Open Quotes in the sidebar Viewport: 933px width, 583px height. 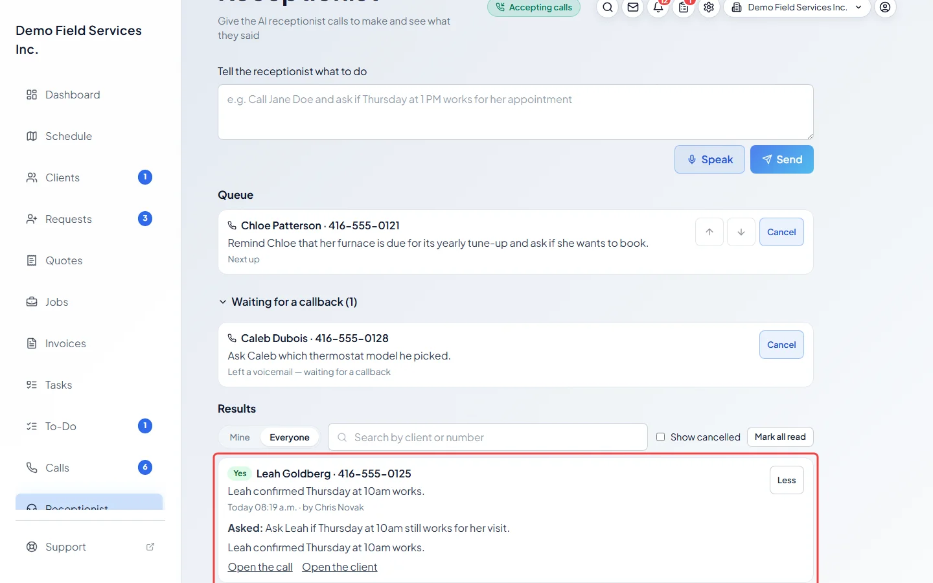[x=88, y=260]
